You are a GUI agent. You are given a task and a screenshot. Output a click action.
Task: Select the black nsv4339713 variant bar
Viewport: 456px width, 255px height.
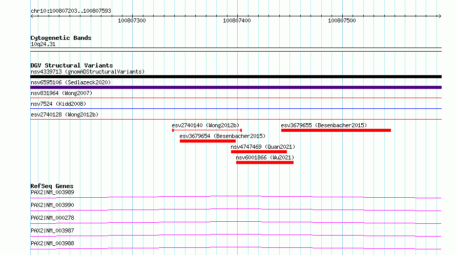(236, 77)
